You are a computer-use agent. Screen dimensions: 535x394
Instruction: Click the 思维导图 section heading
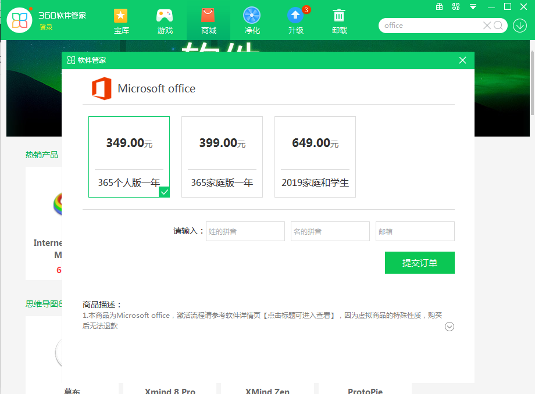(44, 304)
